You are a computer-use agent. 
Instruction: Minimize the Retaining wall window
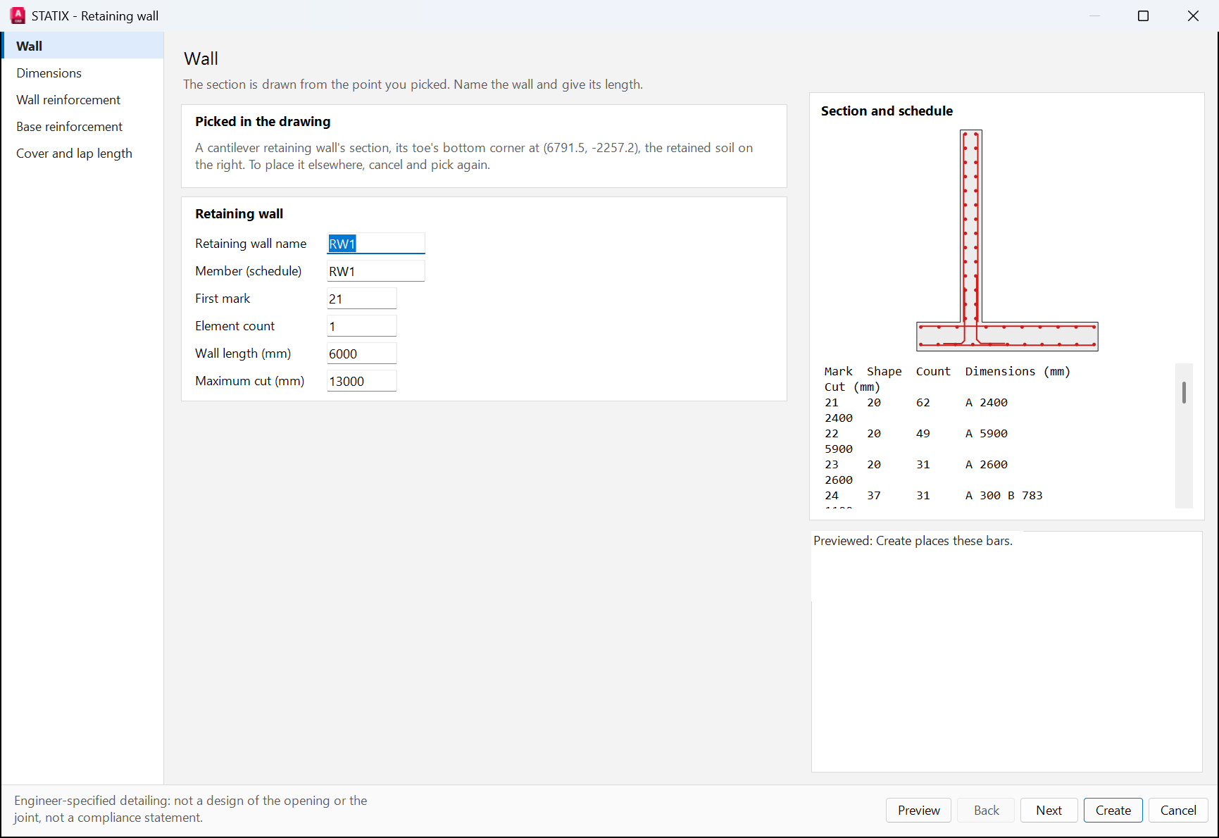(x=1094, y=15)
